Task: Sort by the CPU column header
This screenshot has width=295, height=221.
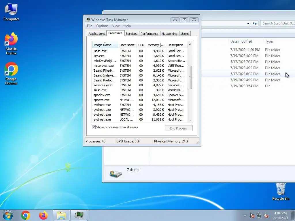Action: pos(141,45)
